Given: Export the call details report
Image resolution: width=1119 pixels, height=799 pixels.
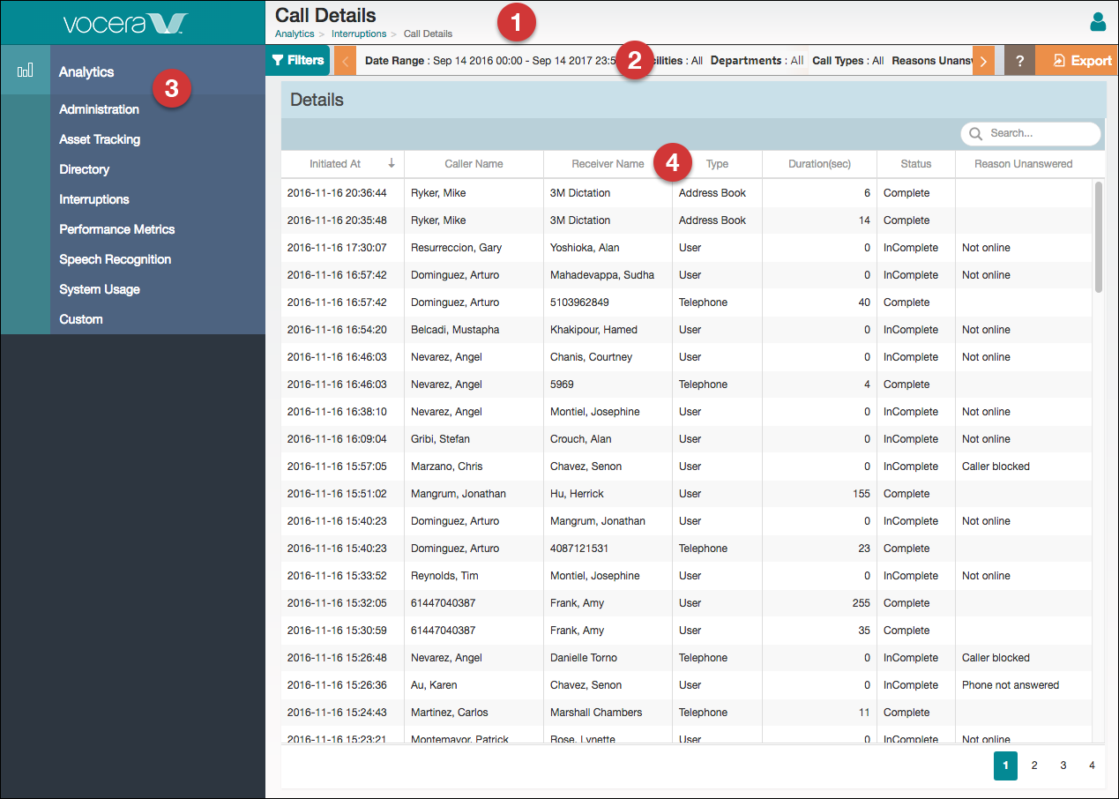Looking at the screenshot, I should (1083, 61).
